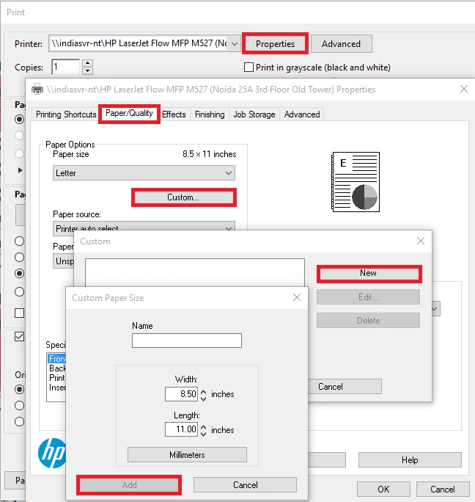Image resolution: width=475 pixels, height=502 pixels.
Task: Open the Effects tab
Action: click(174, 114)
